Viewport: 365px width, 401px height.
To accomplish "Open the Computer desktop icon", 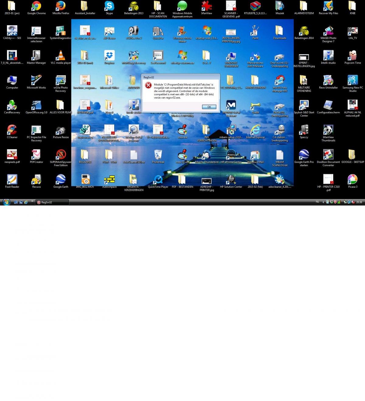I will coord(12,82).
